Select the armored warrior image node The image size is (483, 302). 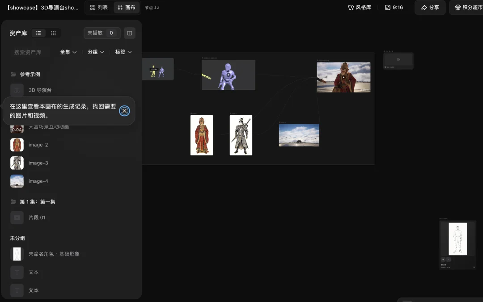241,135
